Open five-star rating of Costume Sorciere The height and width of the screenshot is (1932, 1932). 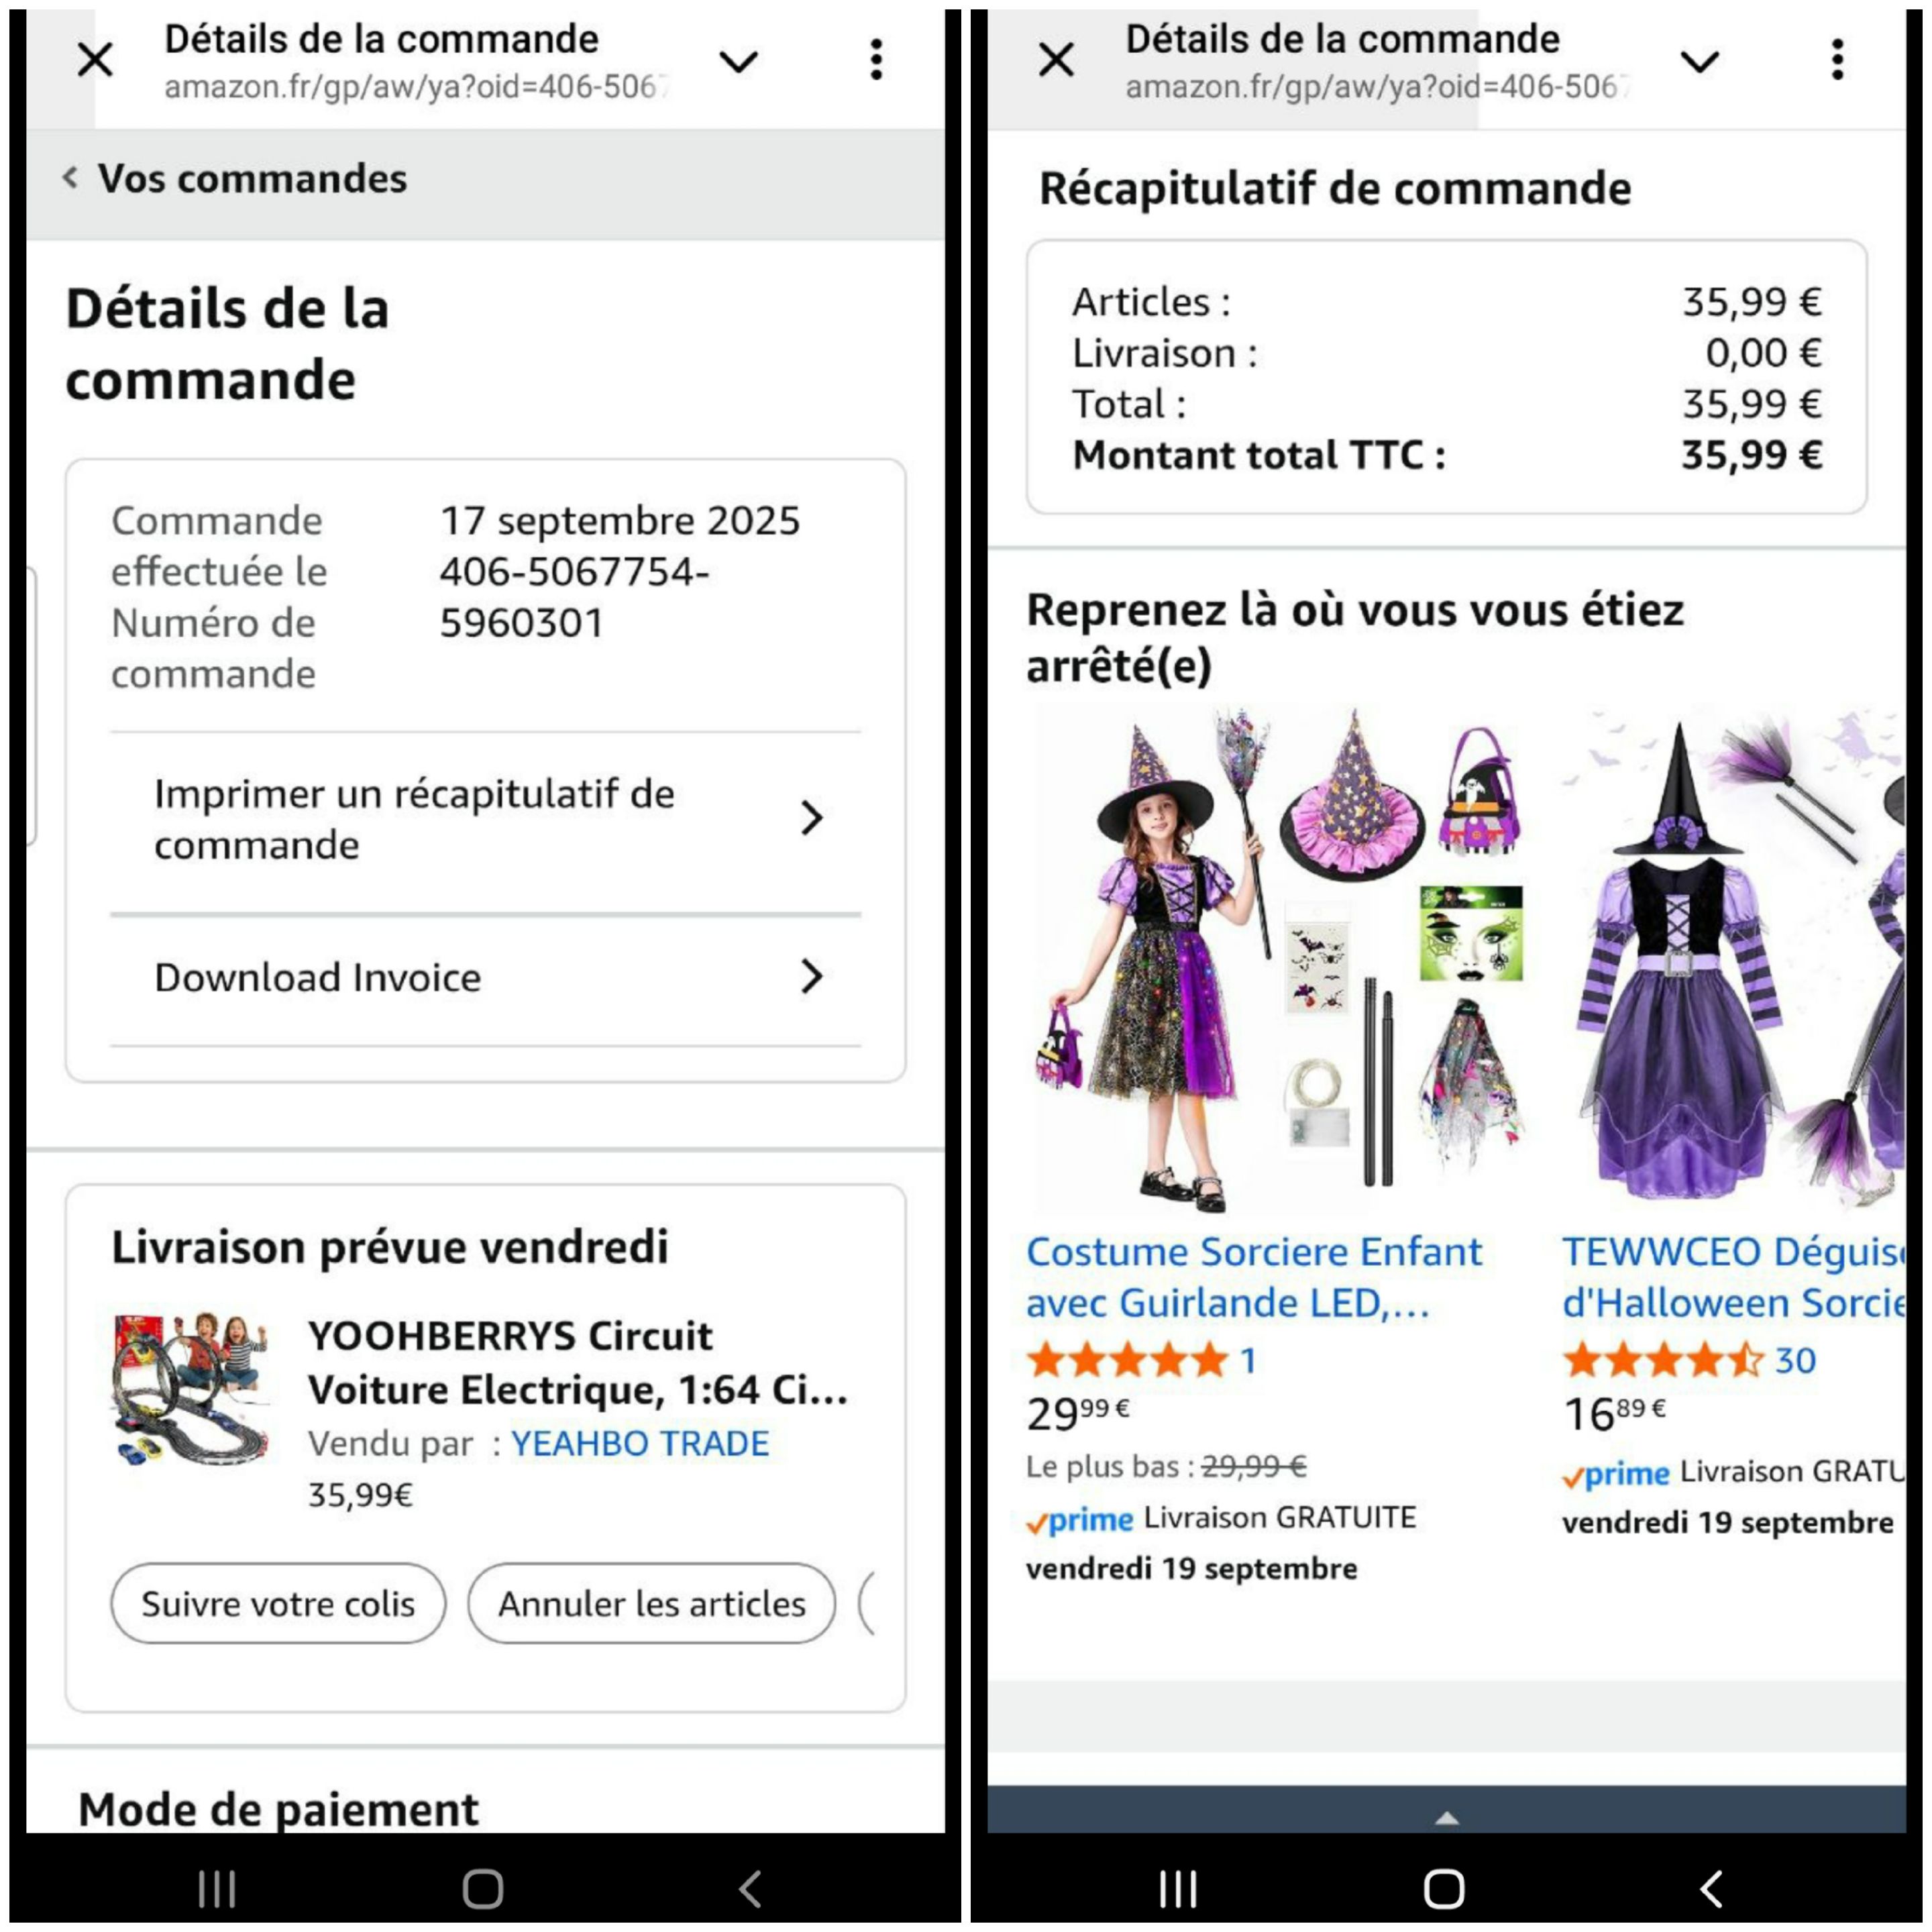click(x=1128, y=1361)
